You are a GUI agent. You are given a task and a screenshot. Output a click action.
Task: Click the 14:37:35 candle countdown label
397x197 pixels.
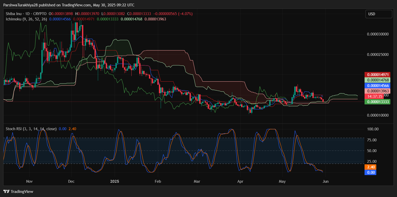tap(375, 96)
